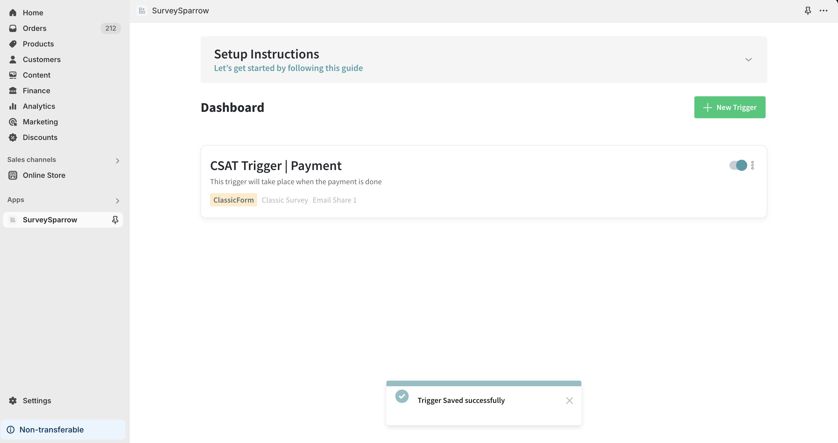This screenshot has width=838, height=443.
Task: Click the Analytics bar chart icon
Action: tap(13, 106)
